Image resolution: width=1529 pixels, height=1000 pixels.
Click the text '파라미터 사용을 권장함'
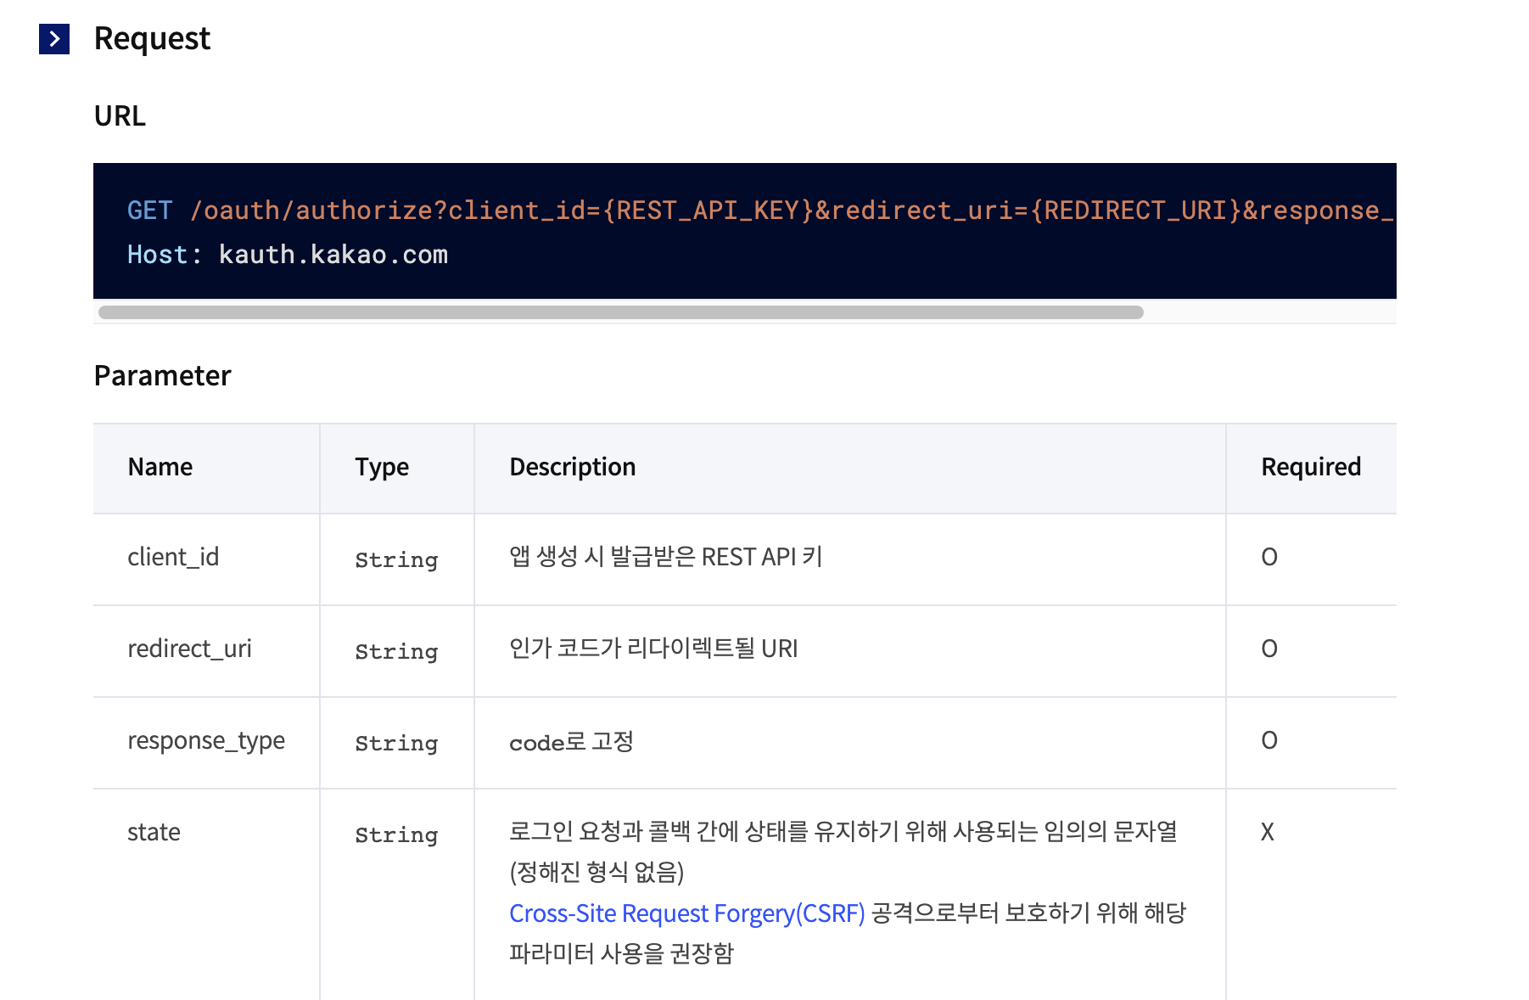pyautogui.click(x=621, y=953)
